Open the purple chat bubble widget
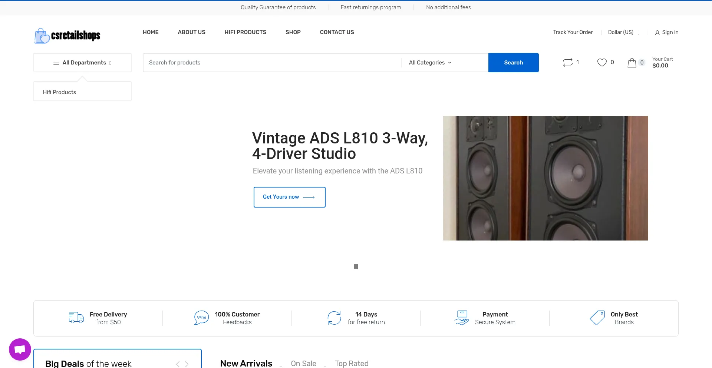The height and width of the screenshot is (368, 712). tap(20, 349)
